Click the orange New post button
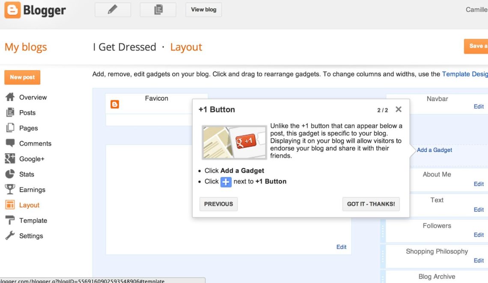The image size is (488, 283). [22, 77]
